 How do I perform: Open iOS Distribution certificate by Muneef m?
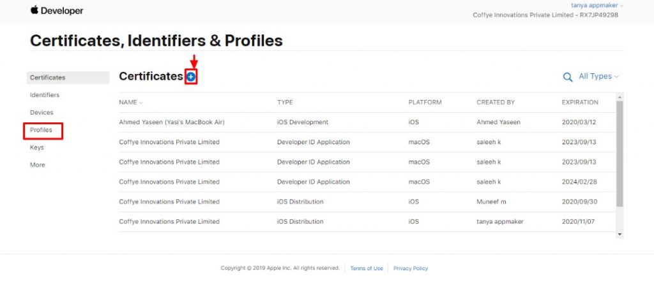(x=367, y=202)
